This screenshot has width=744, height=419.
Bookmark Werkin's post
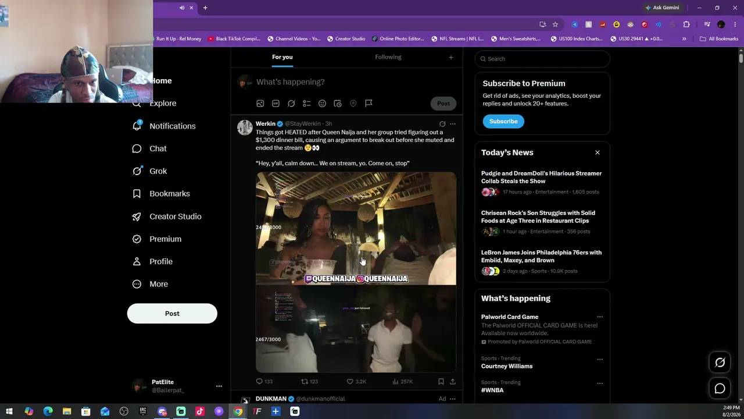click(441, 382)
